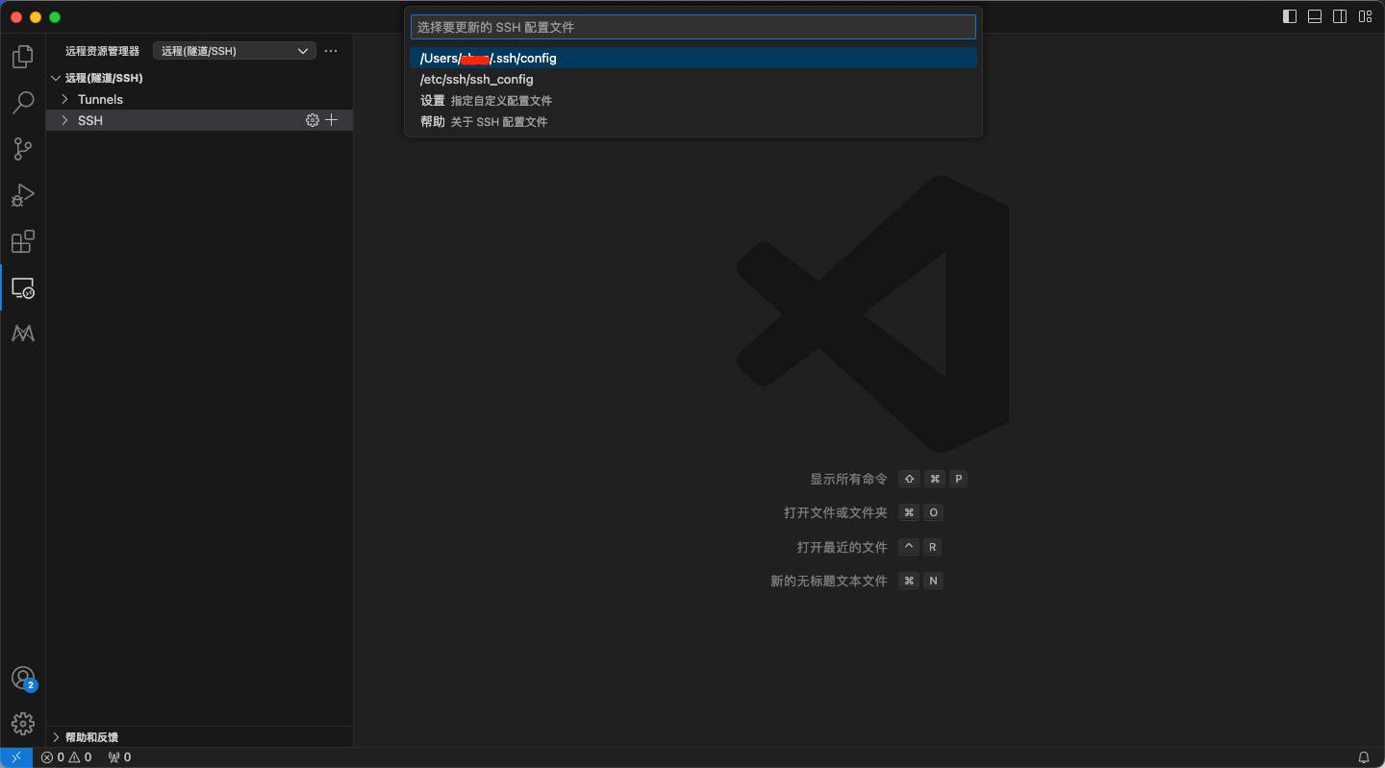The width and height of the screenshot is (1385, 768).
Task: Click the 远程资源管理器 sidebar title
Action: tap(102, 51)
